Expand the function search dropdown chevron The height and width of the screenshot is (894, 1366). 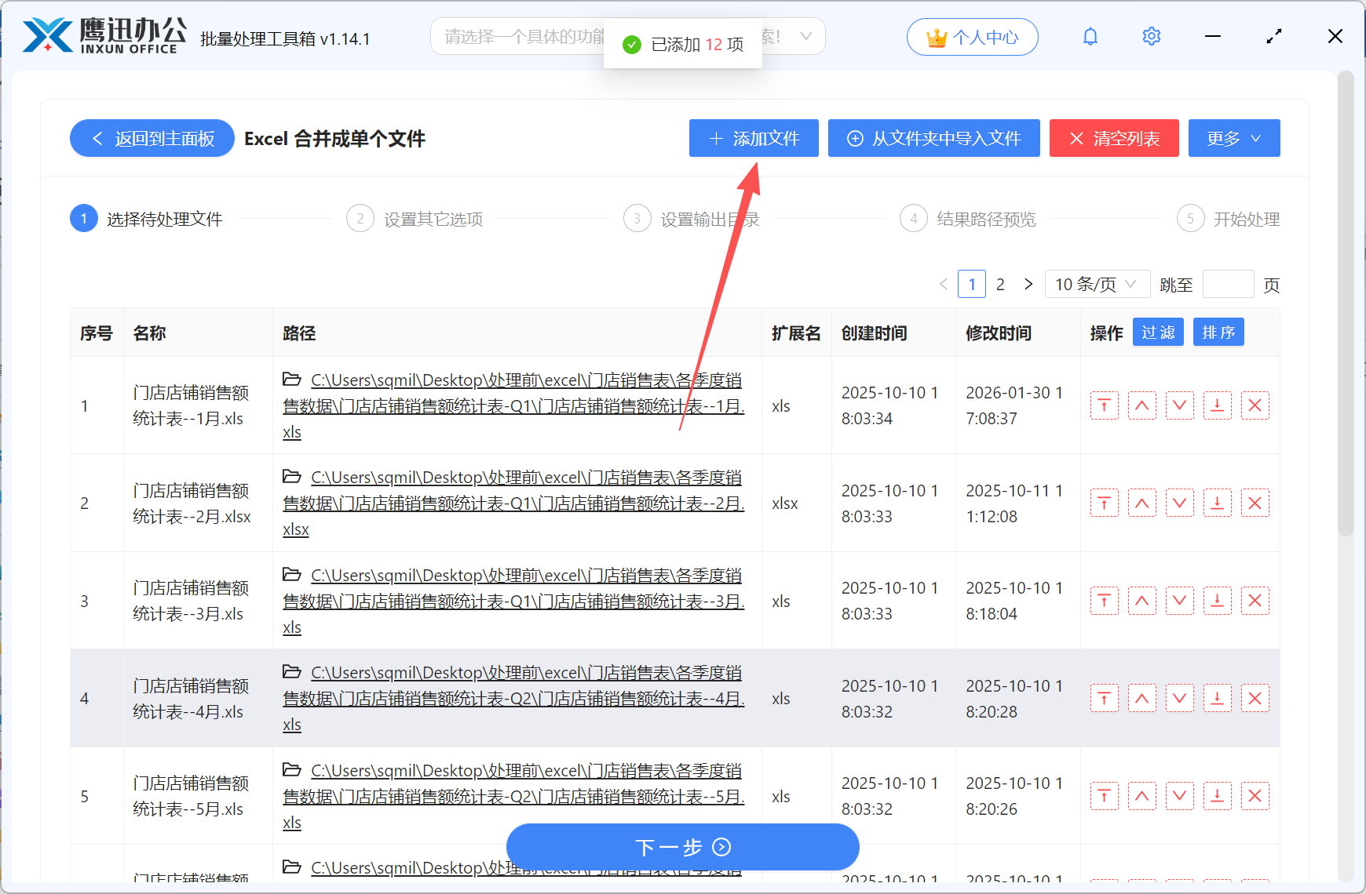pos(806,36)
